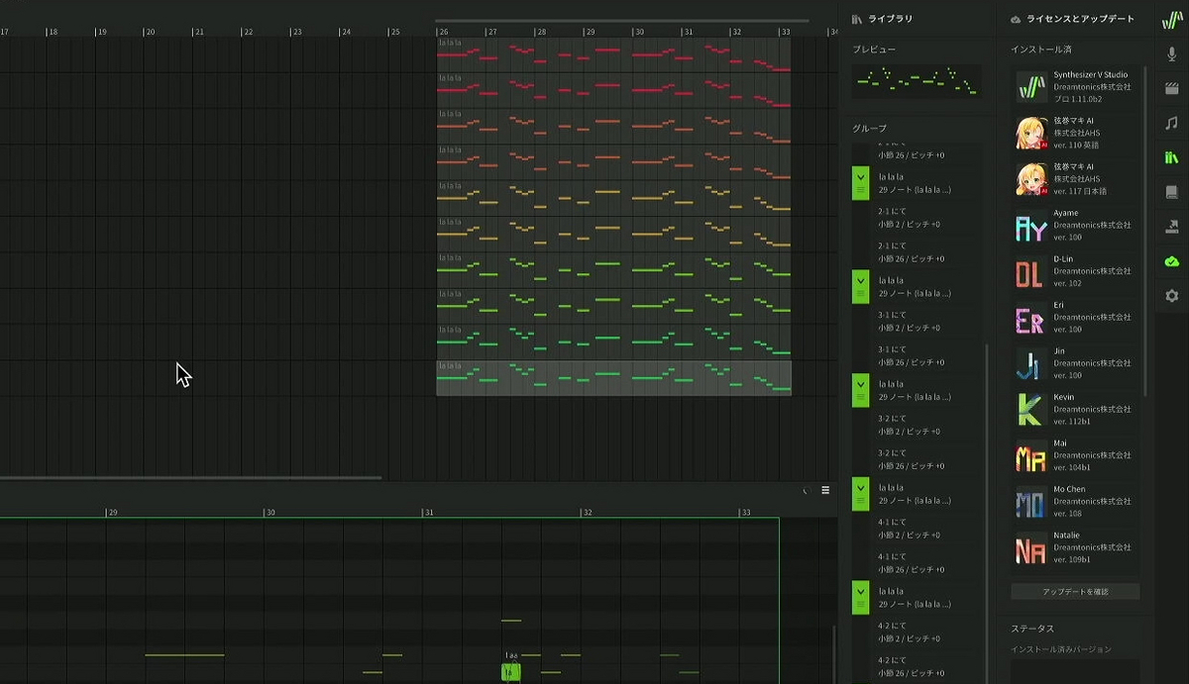Toggle the License and Updates cloud icon
This screenshot has height=684, width=1189.
[x=1172, y=261]
